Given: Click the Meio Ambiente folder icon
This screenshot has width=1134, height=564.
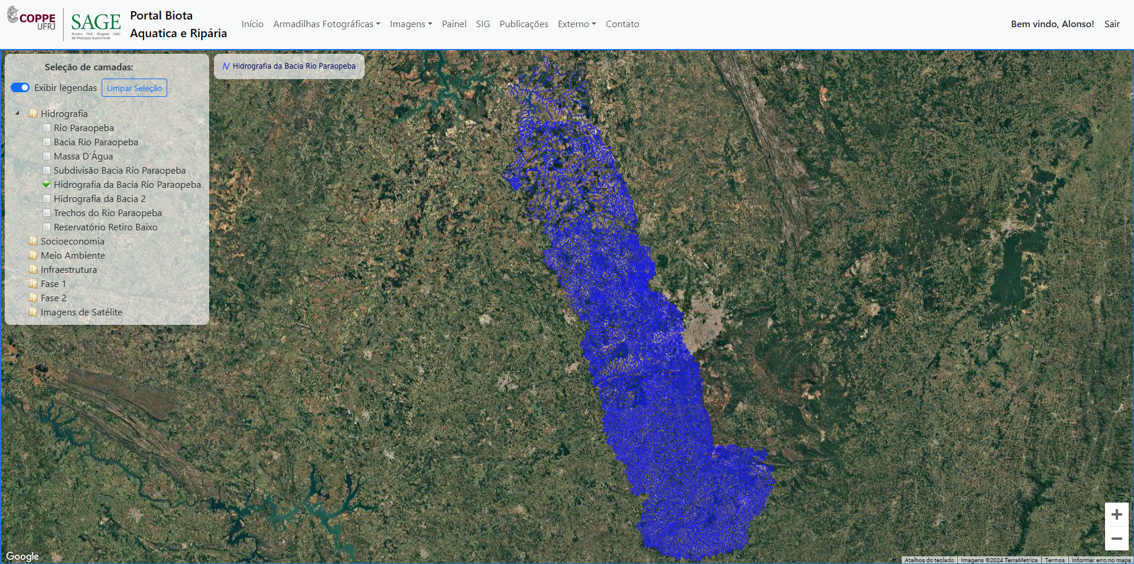Looking at the screenshot, I should point(33,255).
